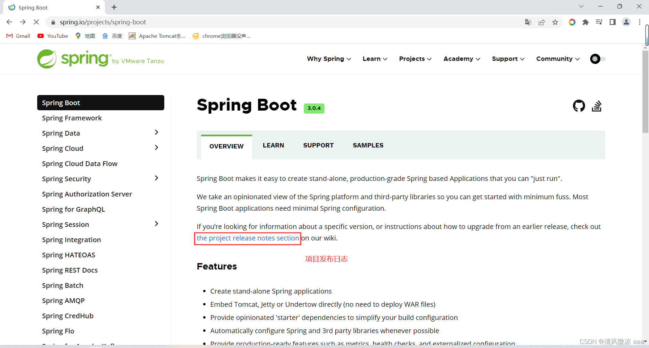
Task: Expand the Spring Security submenu chevron
Action: coord(157,178)
